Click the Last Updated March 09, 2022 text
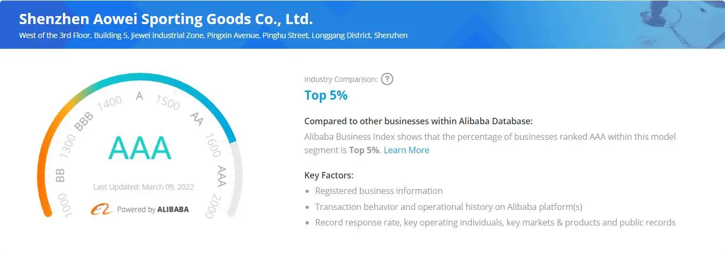This screenshot has width=725, height=255. [143, 187]
